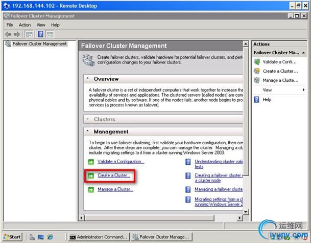
Task: Open the File menu
Action: tap(10, 25)
